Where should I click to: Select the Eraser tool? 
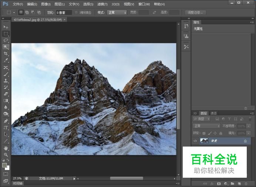[x=6, y=94]
